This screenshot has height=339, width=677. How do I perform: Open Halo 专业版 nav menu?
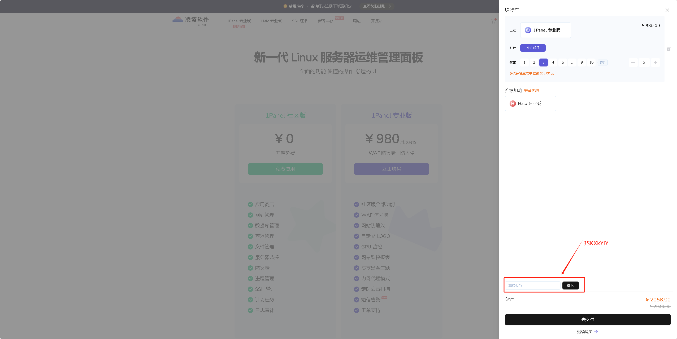coord(271,21)
